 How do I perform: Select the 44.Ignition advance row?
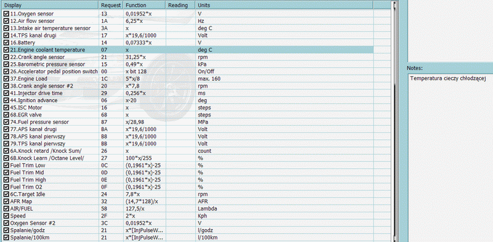[x=188, y=100]
